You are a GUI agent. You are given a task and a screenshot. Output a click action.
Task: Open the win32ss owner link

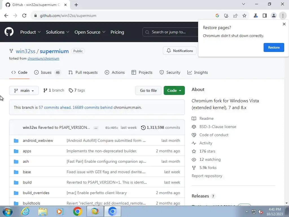(x=25, y=51)
